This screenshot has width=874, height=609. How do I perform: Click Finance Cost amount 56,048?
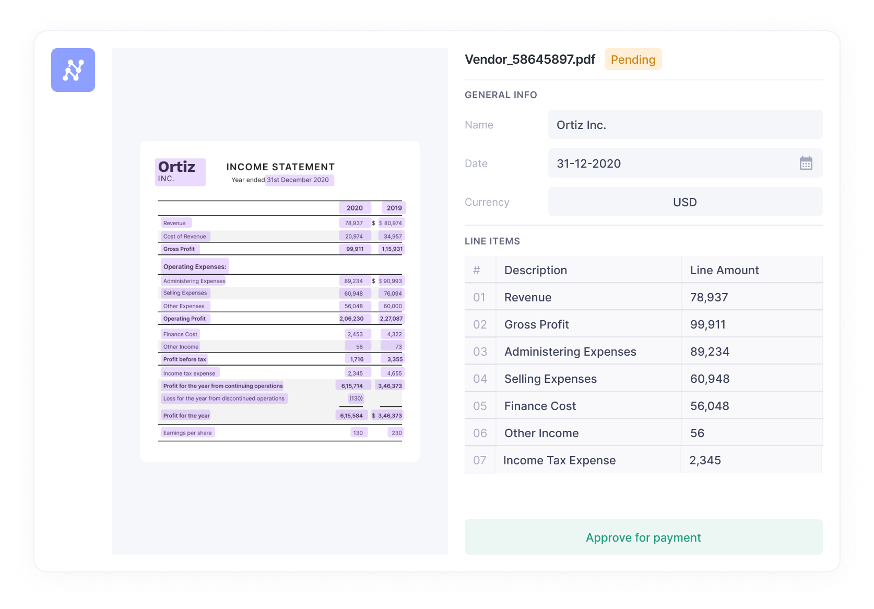tap(710, 406)
